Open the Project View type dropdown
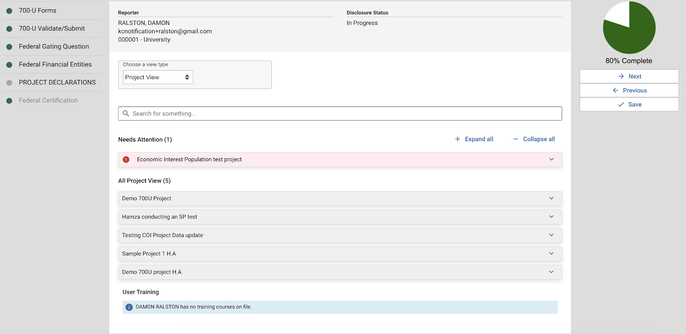The height and width of the screenshot is (334, 686). tap(158, 77)
